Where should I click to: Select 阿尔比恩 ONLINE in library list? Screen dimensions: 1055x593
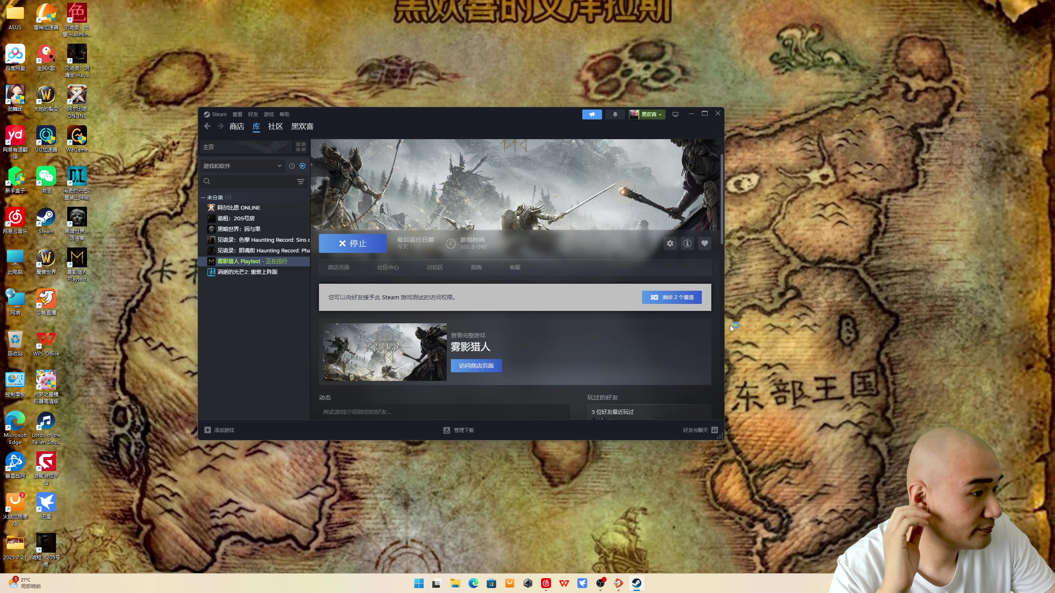point(254,208)
